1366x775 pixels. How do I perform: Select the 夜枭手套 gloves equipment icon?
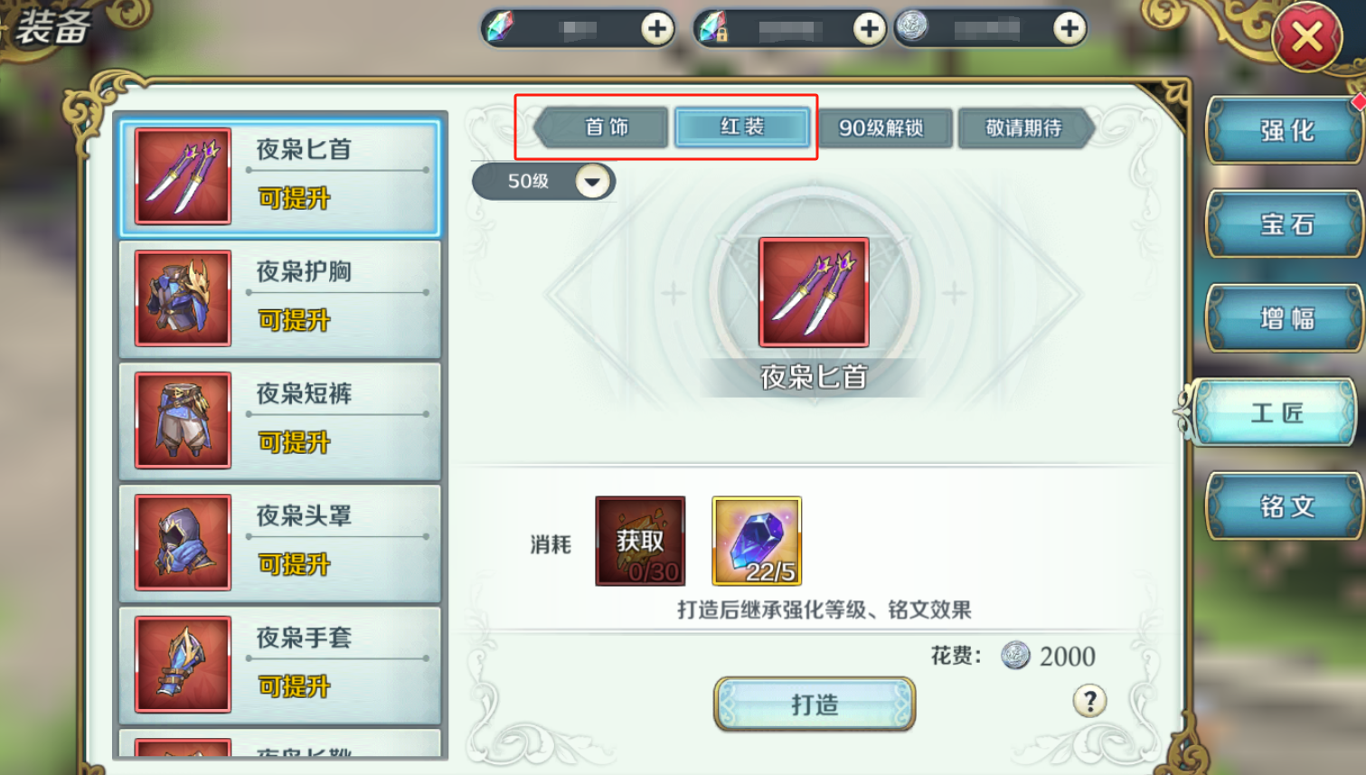tap(183, 664)
